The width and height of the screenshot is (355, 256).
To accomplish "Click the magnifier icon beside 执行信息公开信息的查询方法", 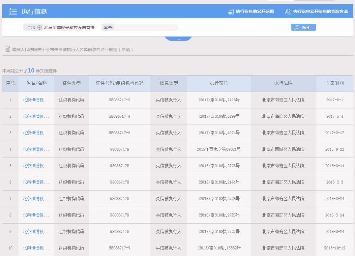I will click(x=288, y=11).
